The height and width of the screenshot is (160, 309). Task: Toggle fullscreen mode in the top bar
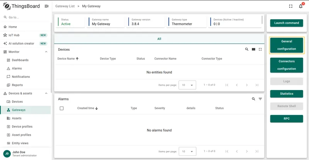(291, 6)
